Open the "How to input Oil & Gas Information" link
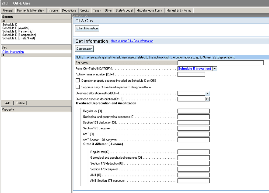 coord(132,41)
